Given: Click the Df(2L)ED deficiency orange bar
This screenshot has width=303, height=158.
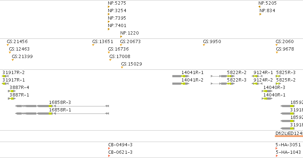Looking at the screenshot, I should tap(289, 136).
